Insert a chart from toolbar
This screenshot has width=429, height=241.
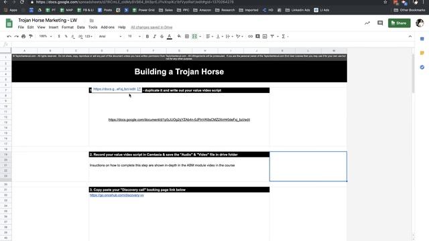tap(265, 36)
